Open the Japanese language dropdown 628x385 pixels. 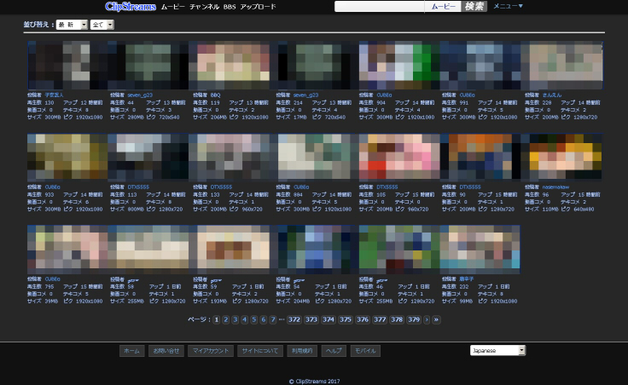[x=497, y=350]
